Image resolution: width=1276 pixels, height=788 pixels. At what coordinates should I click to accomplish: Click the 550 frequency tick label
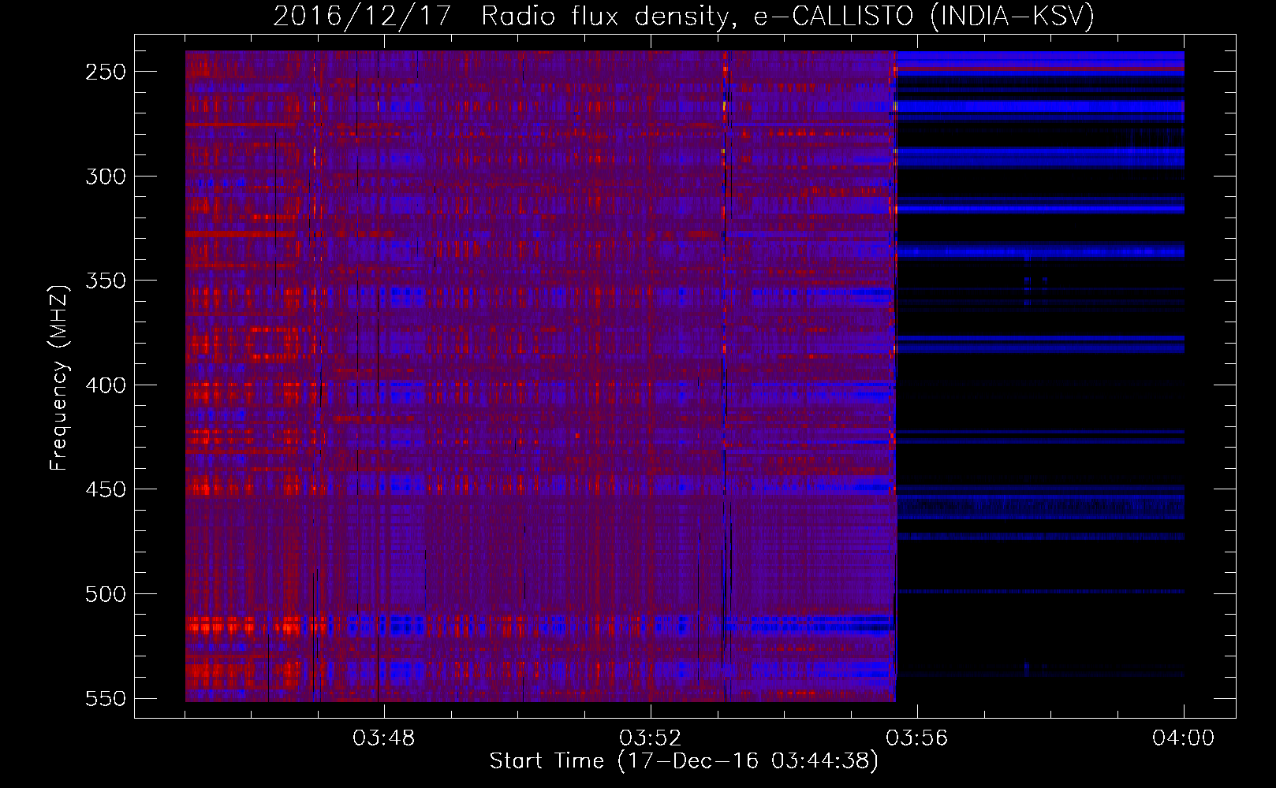[x=106, y=699]
